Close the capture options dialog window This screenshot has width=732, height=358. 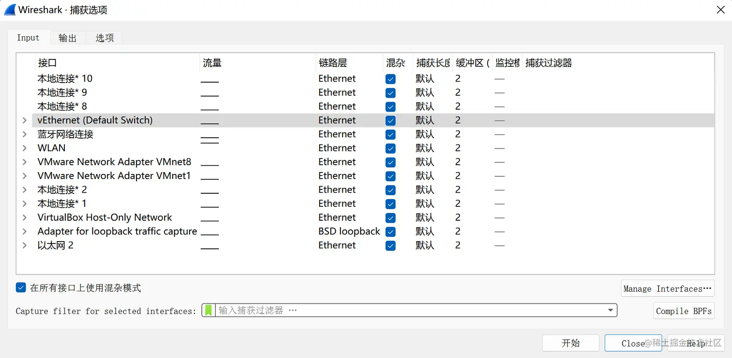click(x=720, y=10)
